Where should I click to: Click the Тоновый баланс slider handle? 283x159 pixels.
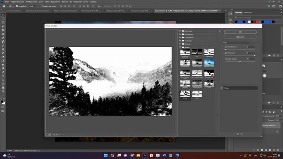pos(240,62)
